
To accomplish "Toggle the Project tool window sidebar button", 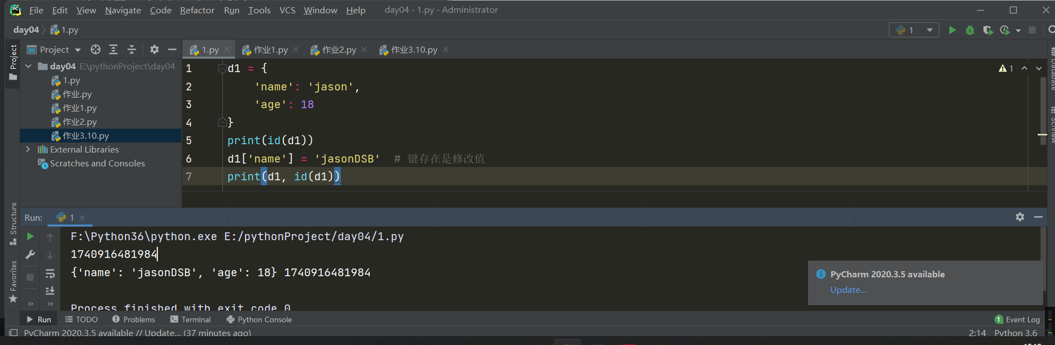I will [x=13, y=62].
